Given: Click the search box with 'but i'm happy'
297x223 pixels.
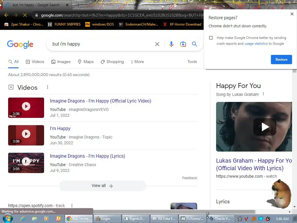Looking at the screenshot, I should [x=102, y=44].
